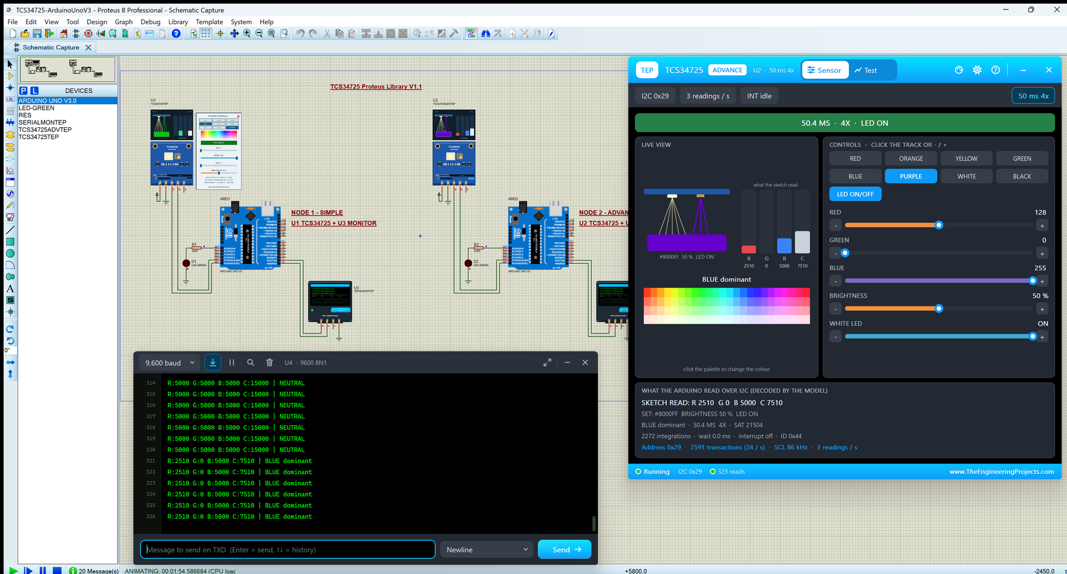Toggle grid display in the top toolbar

point(206,34)
